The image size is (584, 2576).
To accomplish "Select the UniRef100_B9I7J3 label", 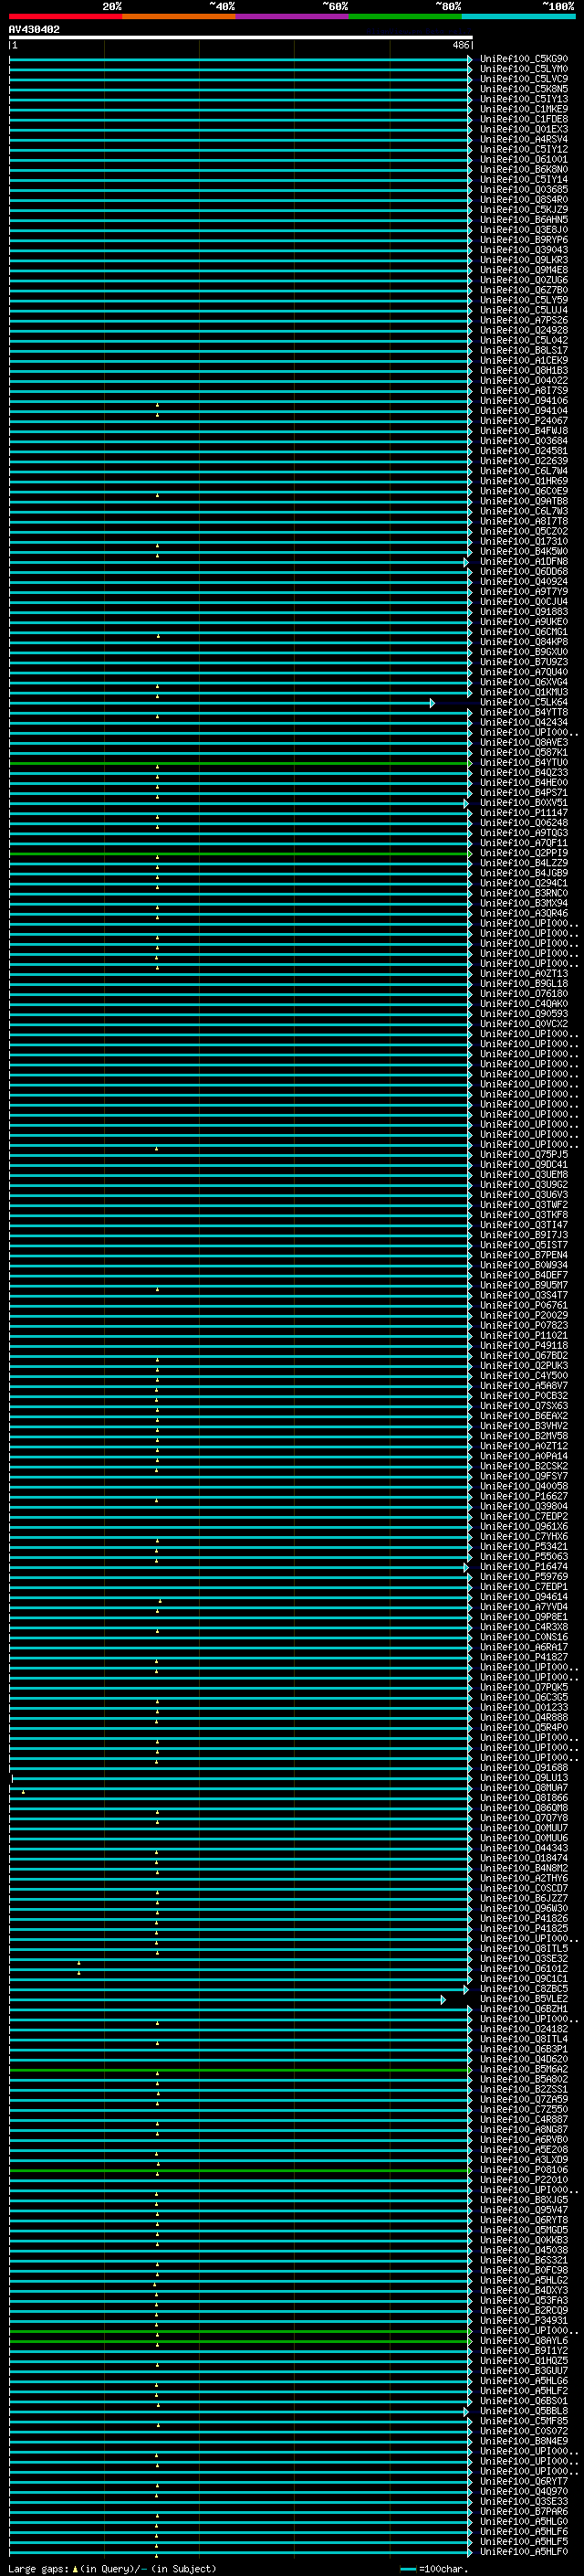I will (x=524, y=1235).
